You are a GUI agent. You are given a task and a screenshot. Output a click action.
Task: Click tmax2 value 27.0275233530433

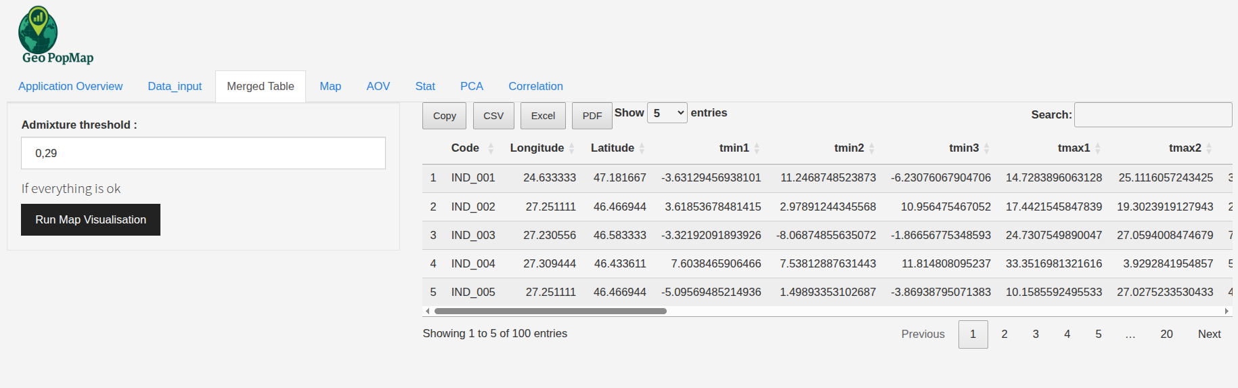point(1165,292)
